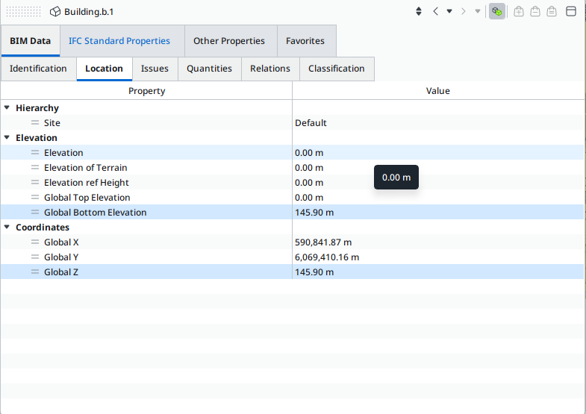
Task: Click the handle icon beside Global Top Elevation
Action: [35, 197]
